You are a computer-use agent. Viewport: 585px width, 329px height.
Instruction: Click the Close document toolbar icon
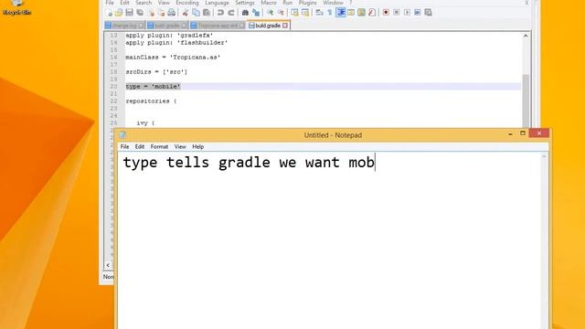(151, 13)
